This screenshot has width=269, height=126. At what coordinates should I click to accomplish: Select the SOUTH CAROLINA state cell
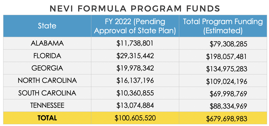(x=47, y=93)
